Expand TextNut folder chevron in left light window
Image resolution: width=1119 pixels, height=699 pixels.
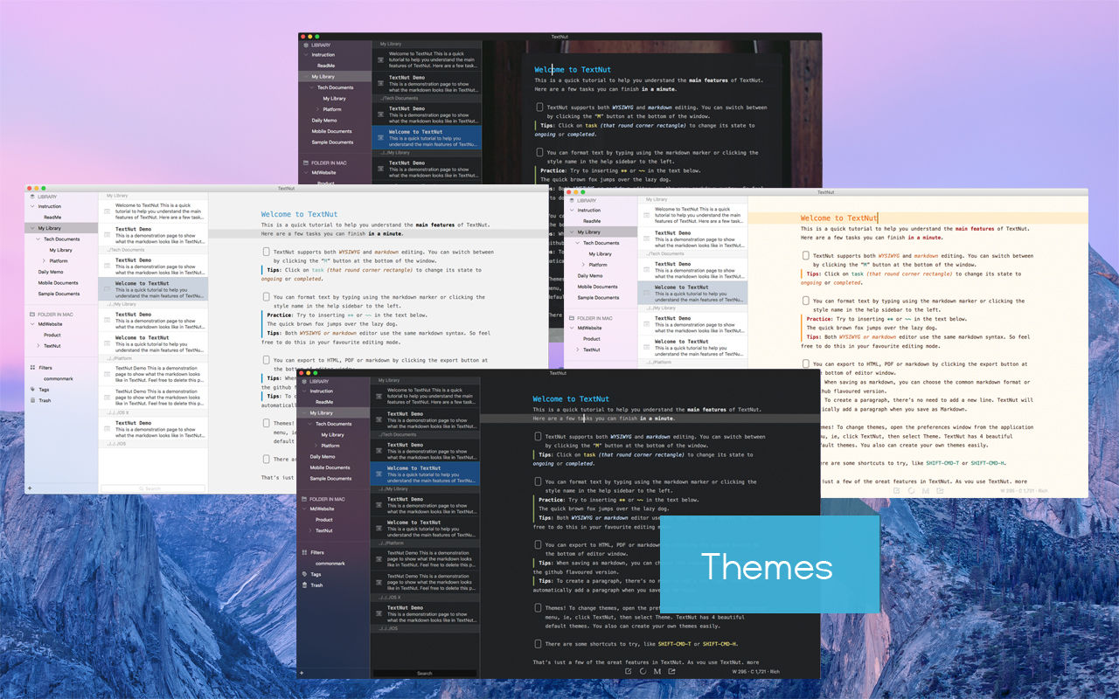point(38,346)
